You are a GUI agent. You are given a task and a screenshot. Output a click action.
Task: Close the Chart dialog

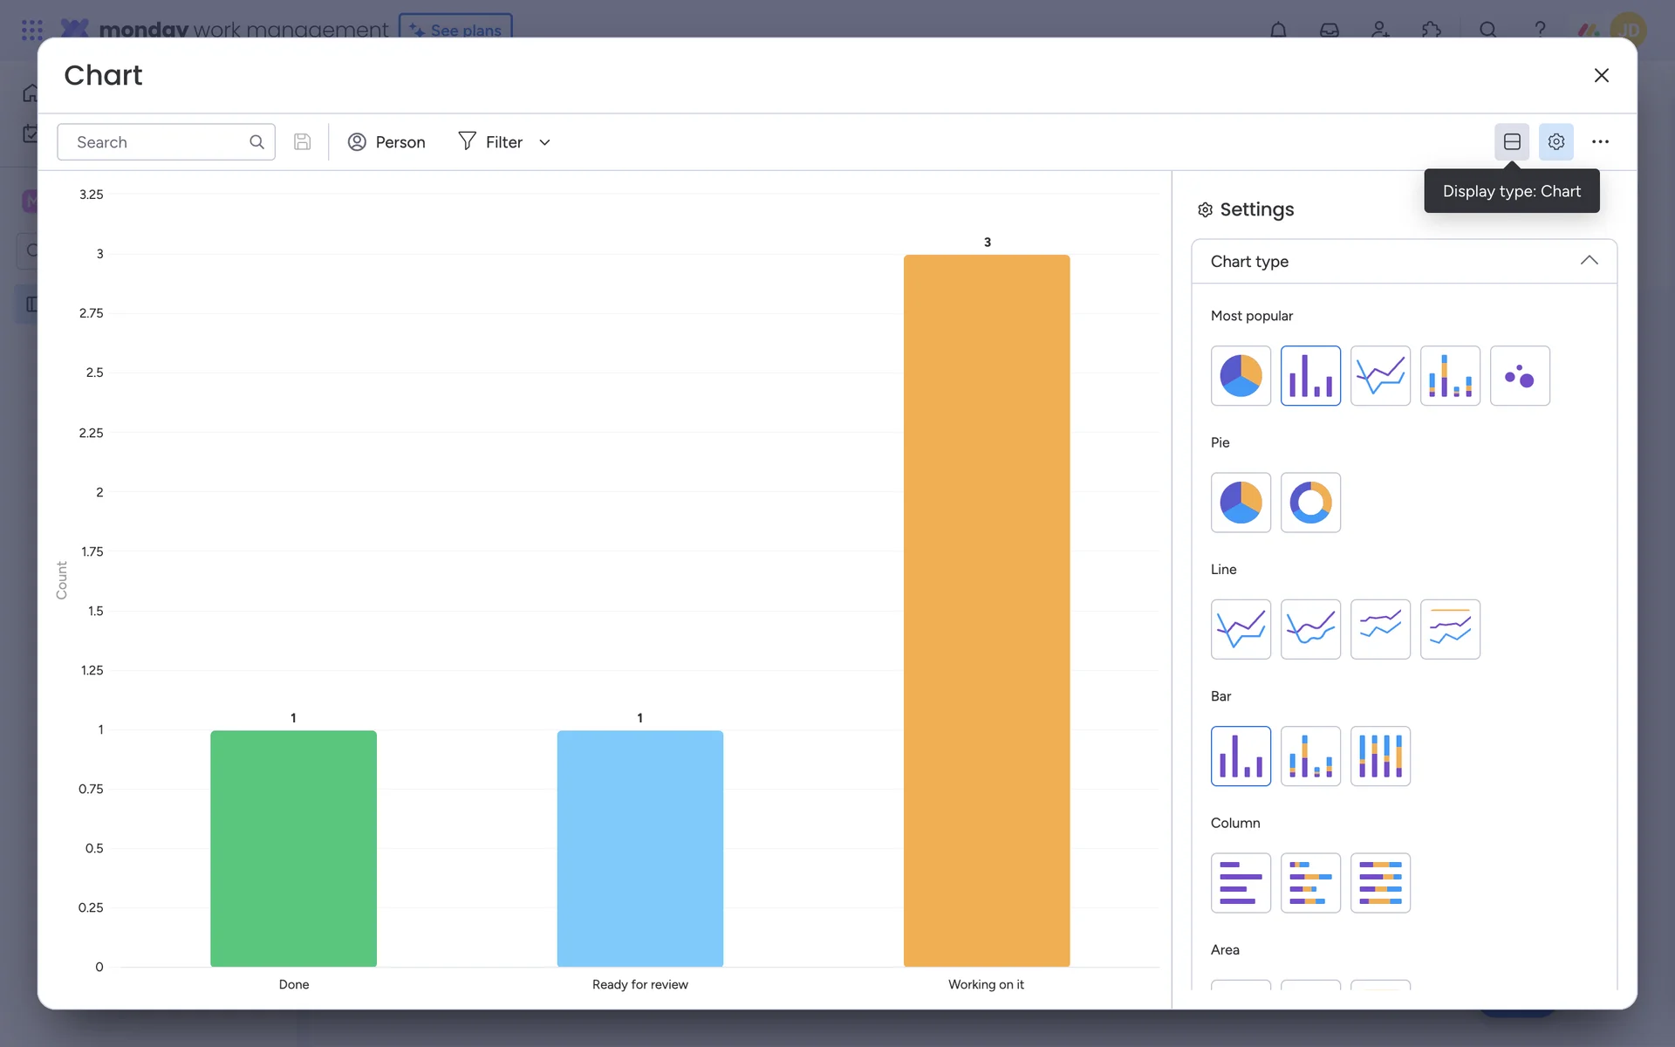1601,76
